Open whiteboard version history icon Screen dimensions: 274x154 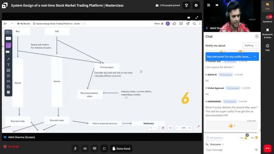(x=170, y=128)
